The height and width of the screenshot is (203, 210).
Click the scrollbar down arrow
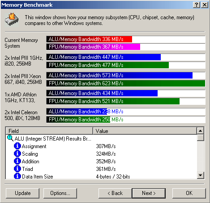click(x=200, y=175)
